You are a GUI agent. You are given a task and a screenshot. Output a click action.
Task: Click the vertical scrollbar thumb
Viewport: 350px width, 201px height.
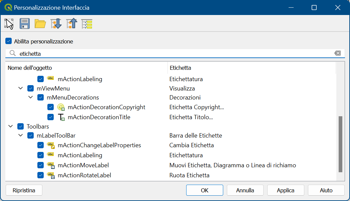pyautogui.click(x=340, y=144)
